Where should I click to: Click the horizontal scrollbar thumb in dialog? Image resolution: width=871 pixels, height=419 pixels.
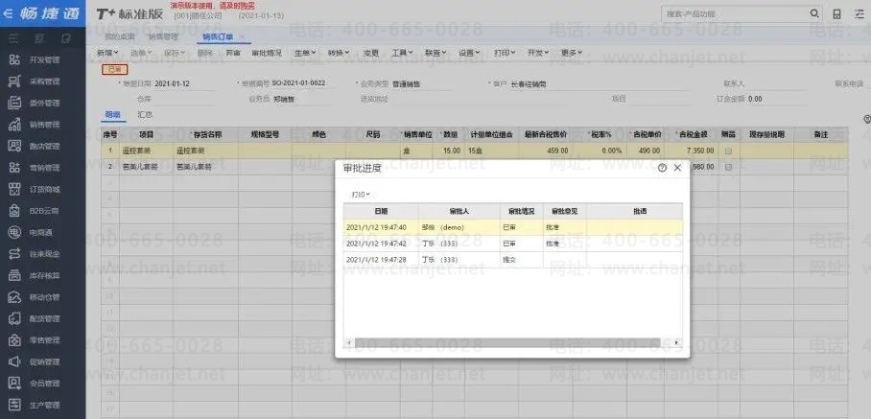click(507, 342)
